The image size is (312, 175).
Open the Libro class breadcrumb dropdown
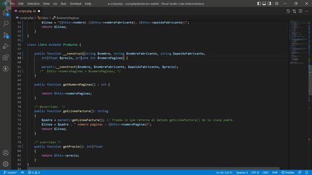coord(45,18)
